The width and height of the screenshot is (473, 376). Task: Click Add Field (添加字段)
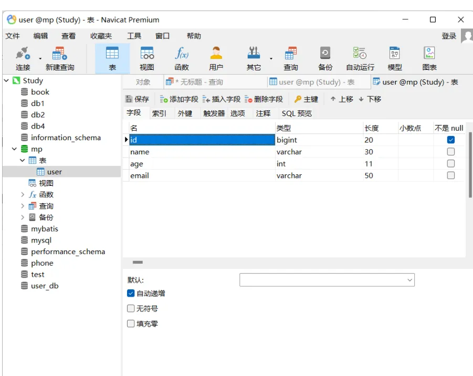tap(179, 99)
